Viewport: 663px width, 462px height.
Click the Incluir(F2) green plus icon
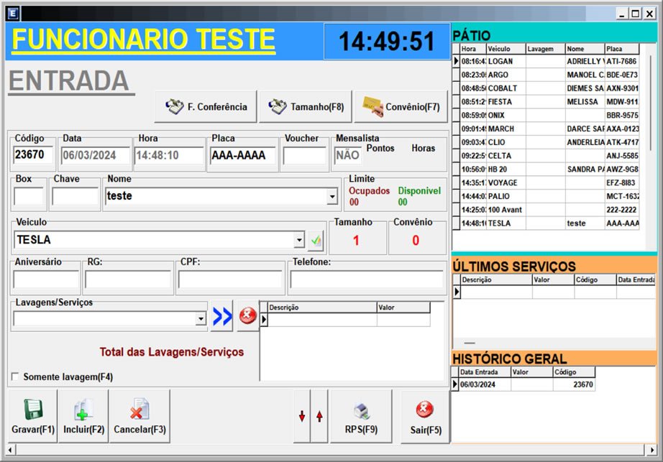[x=83, y=410]
